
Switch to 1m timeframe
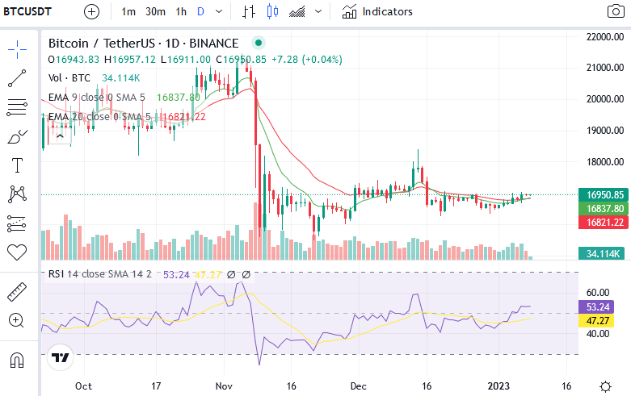[x=128, y=11]
